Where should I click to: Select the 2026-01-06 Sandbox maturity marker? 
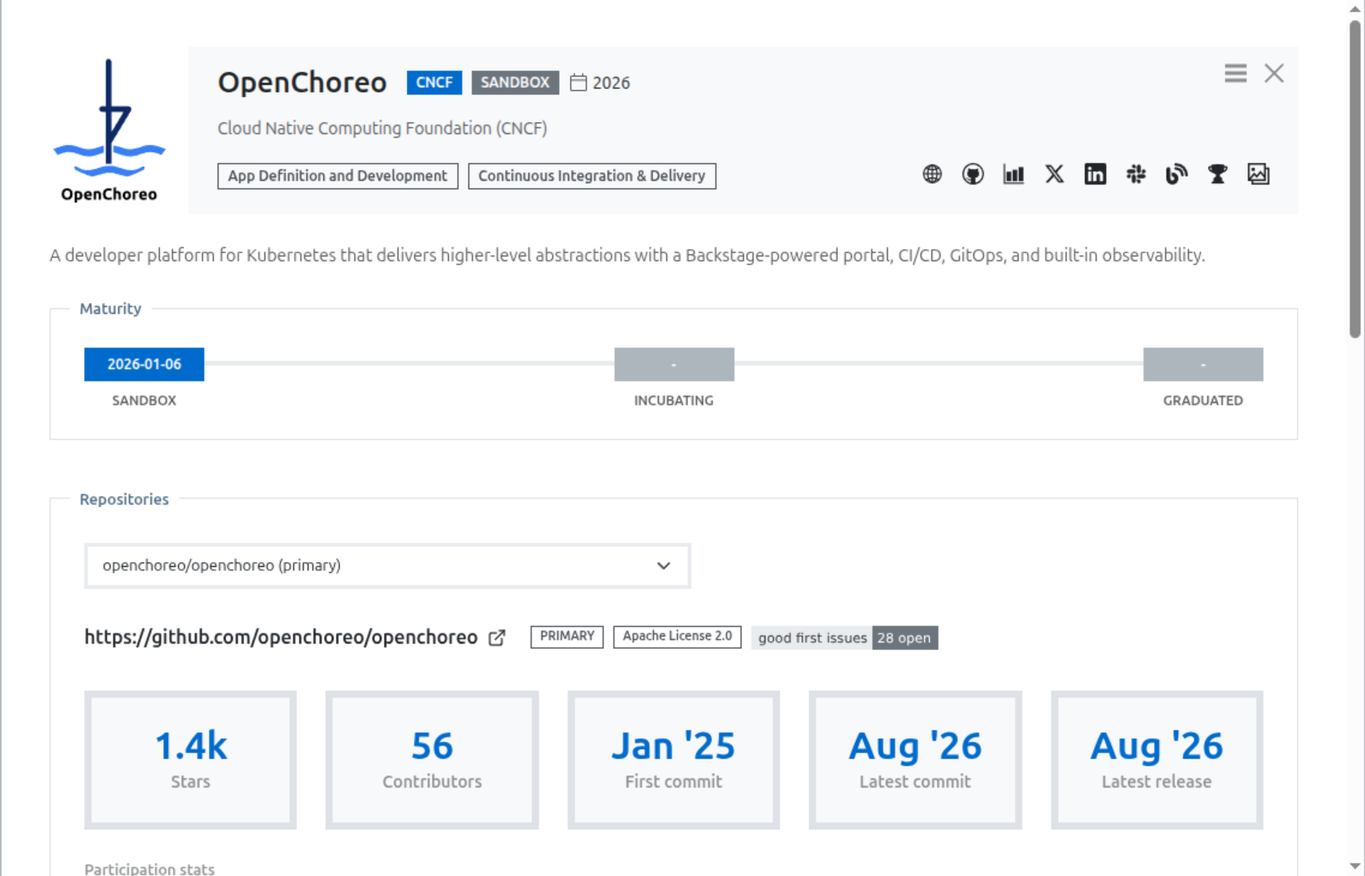click(144, 364)
